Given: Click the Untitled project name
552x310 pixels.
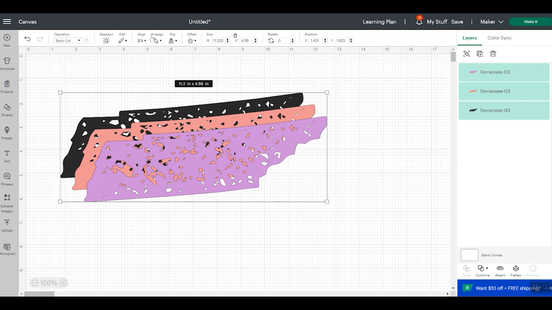Looking at the screenshot, I should (200, 22).
